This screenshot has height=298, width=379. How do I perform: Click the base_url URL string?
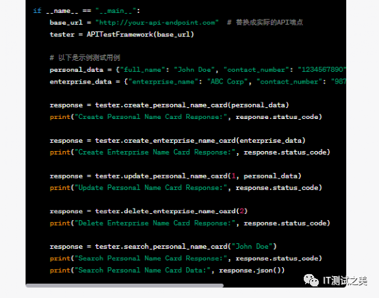click(157, 23)
